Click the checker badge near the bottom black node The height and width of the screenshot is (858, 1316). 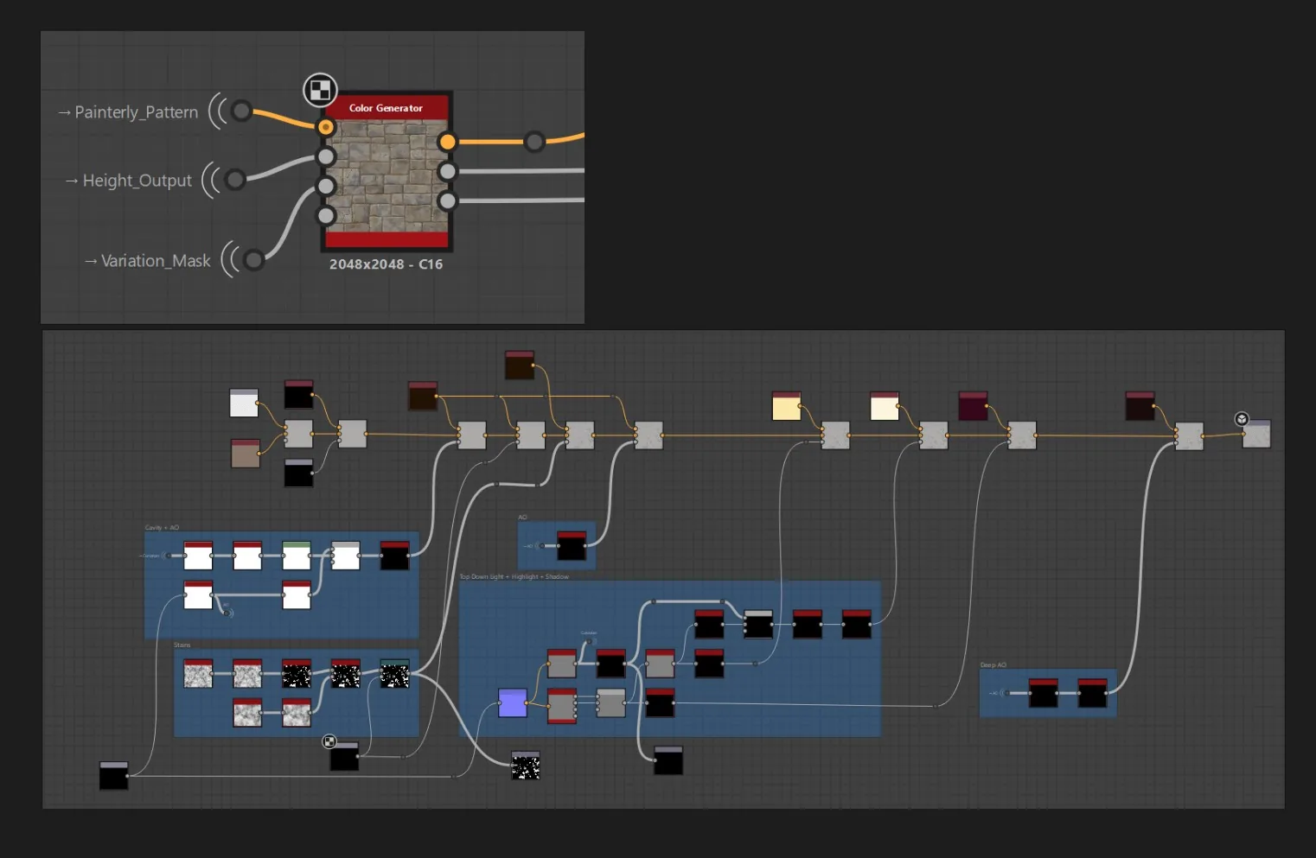click(329, 741)
